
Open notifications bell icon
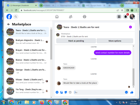coord(125,17)
